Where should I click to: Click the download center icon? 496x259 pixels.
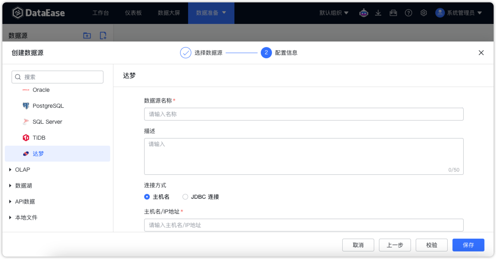[x=378, y=13]
